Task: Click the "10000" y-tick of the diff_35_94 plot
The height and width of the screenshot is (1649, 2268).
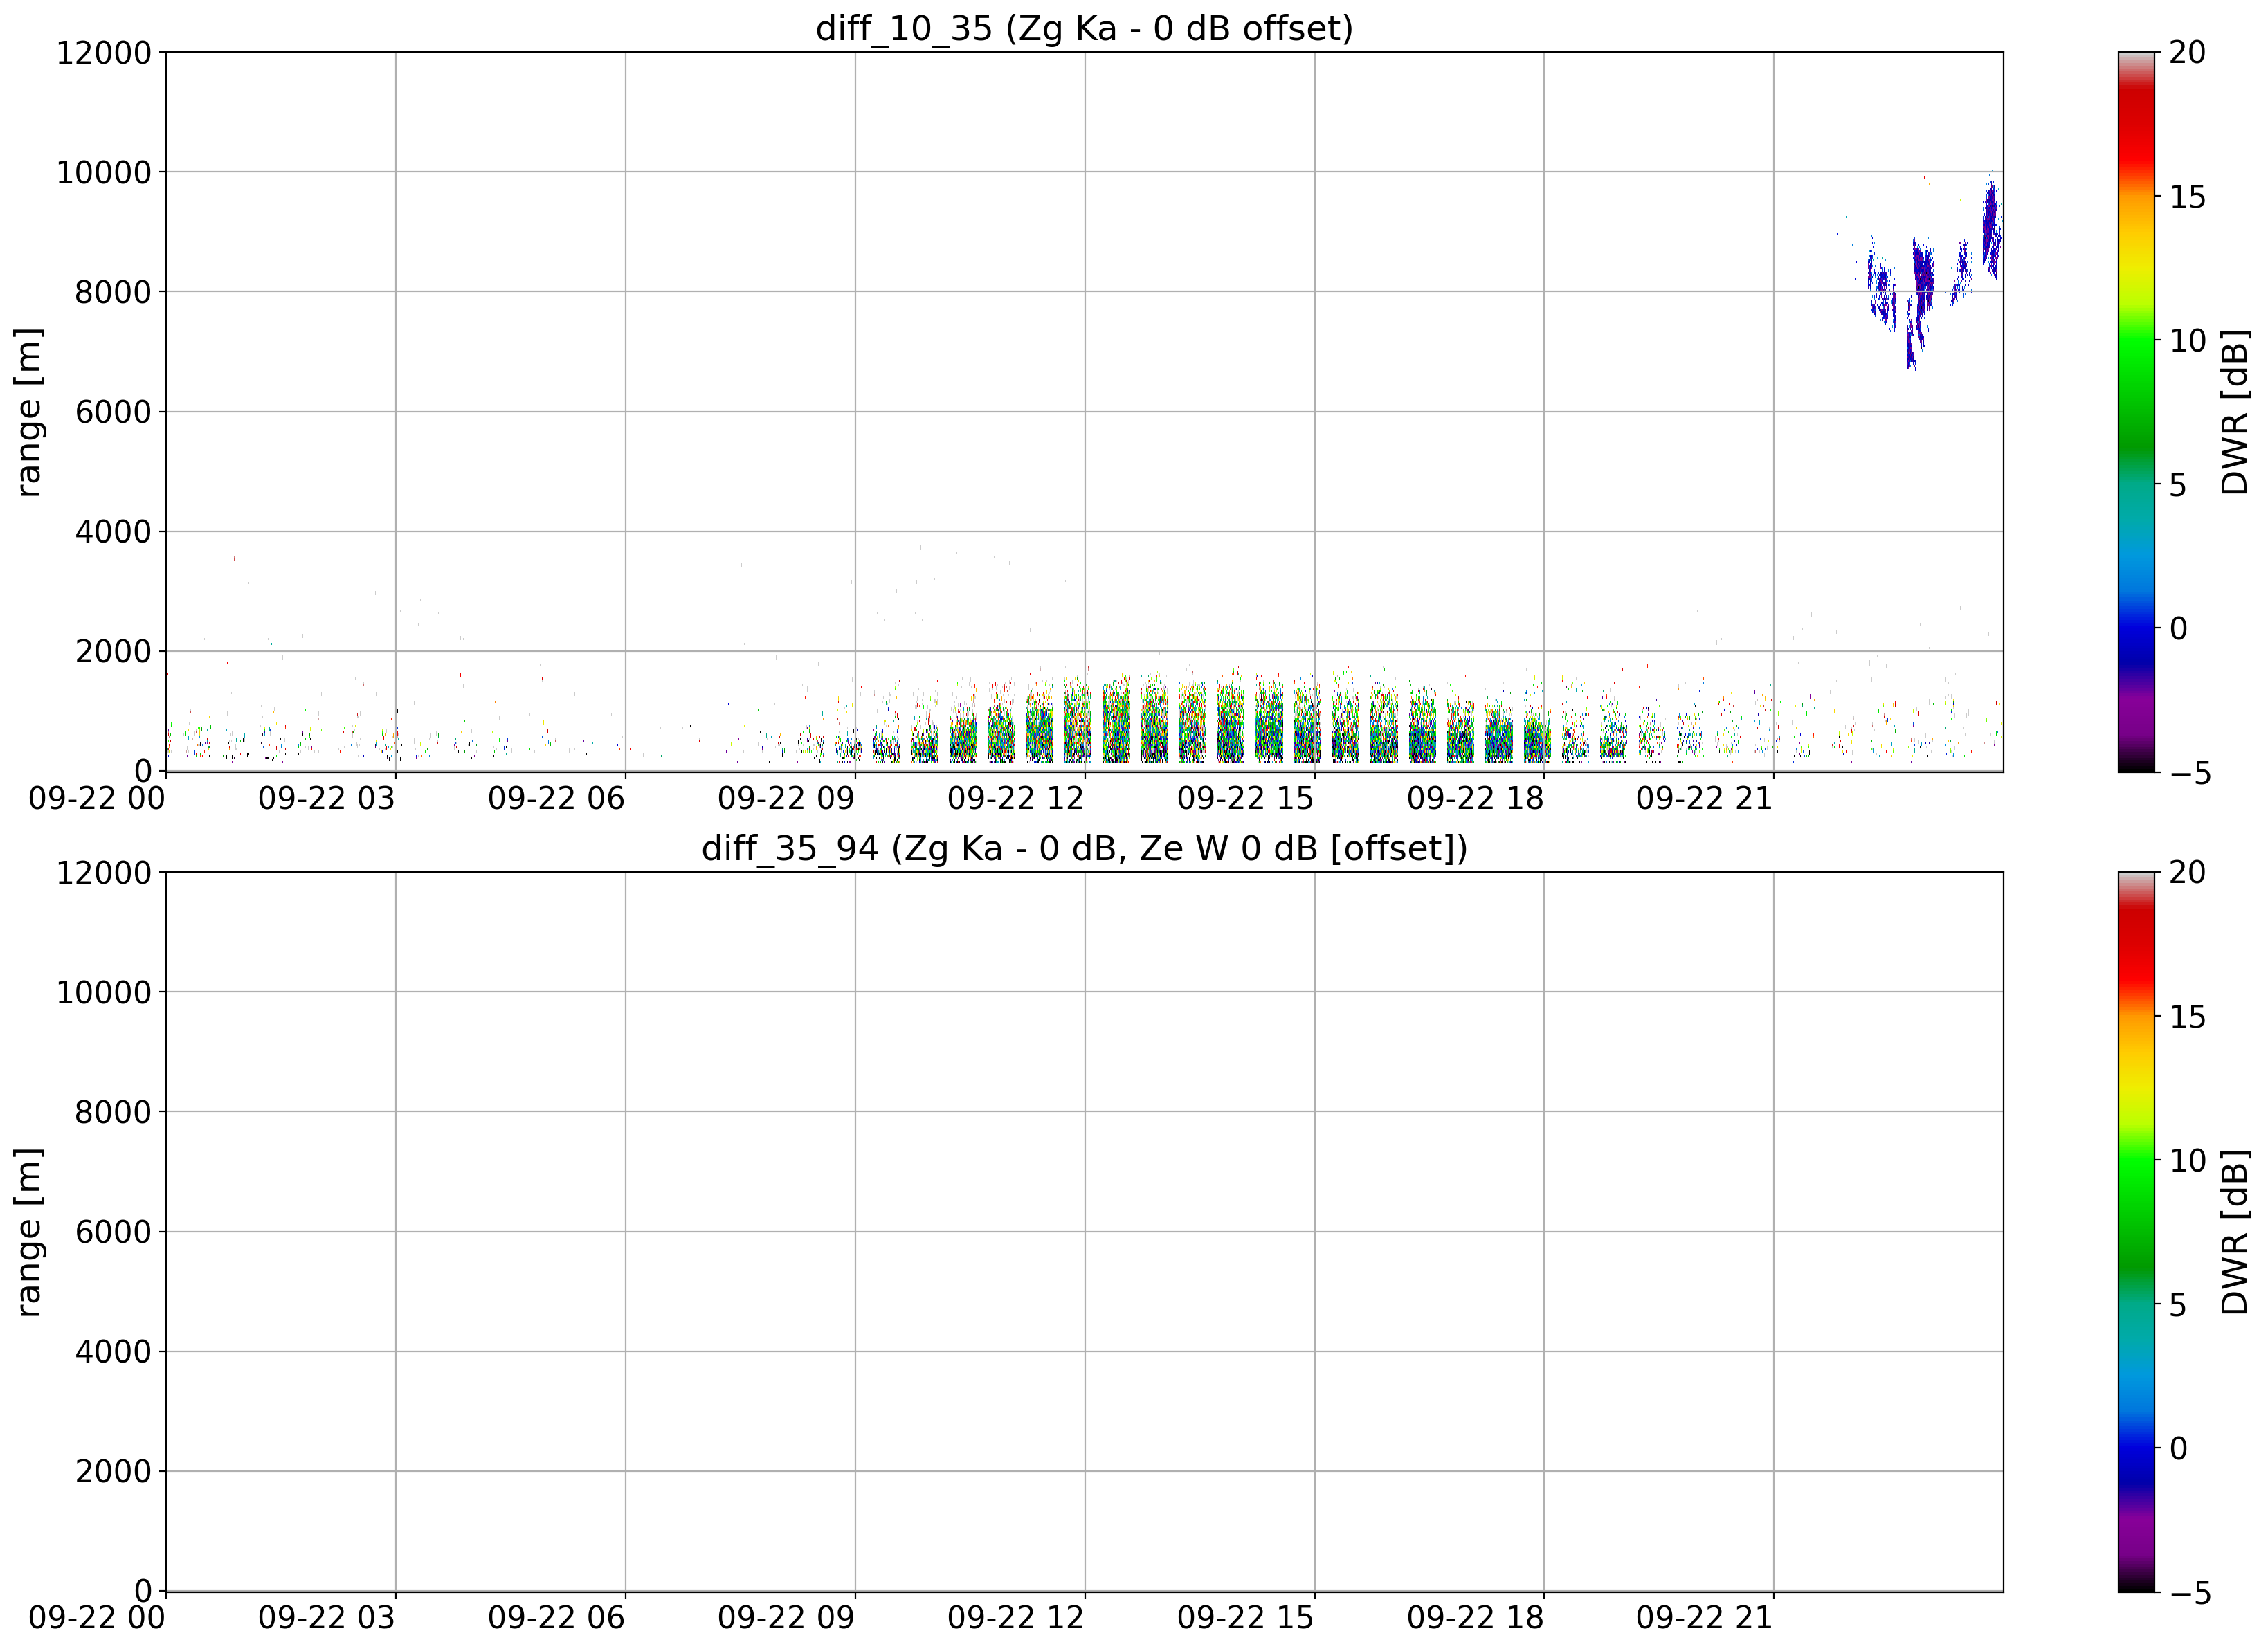Action: [104, 992]
